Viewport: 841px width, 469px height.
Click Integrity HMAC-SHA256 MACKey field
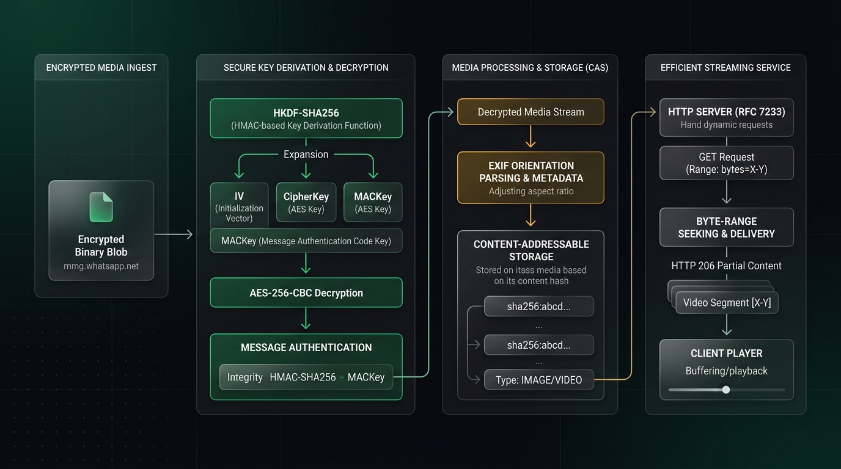(x=306, y=377)
